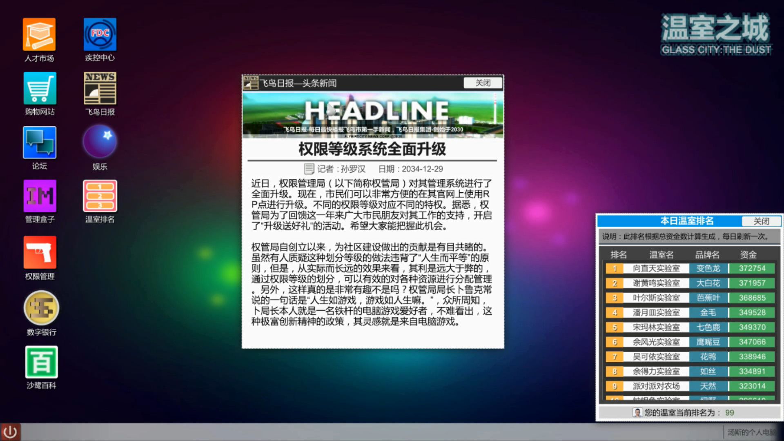
Task: Launch the 疾控中心 FDC application
Action: [x=99, y=34]
